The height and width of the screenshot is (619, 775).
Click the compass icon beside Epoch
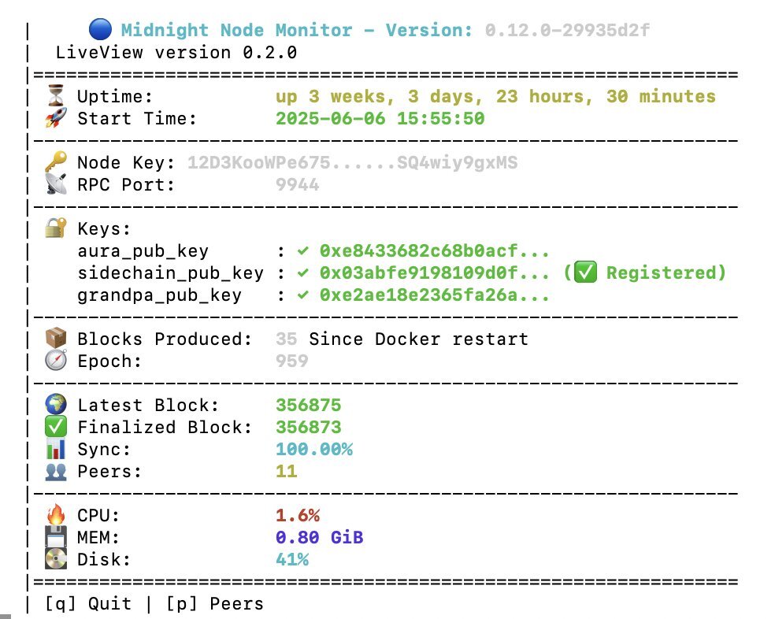coord(54,361)
